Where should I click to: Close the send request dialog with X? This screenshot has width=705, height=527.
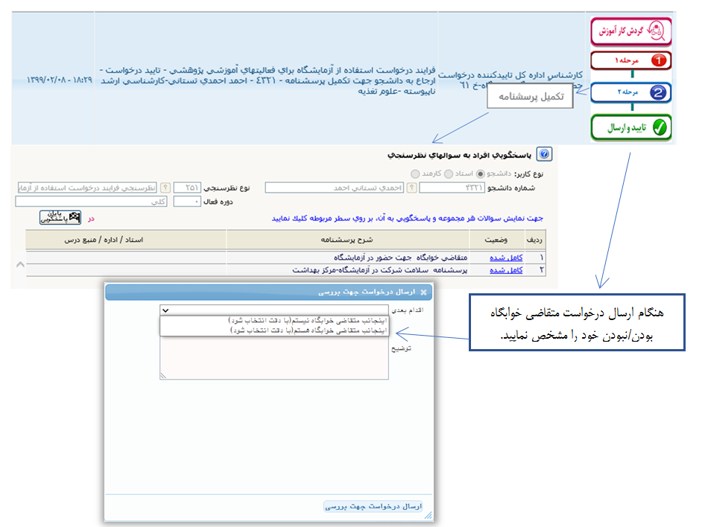tap(424, 292)
